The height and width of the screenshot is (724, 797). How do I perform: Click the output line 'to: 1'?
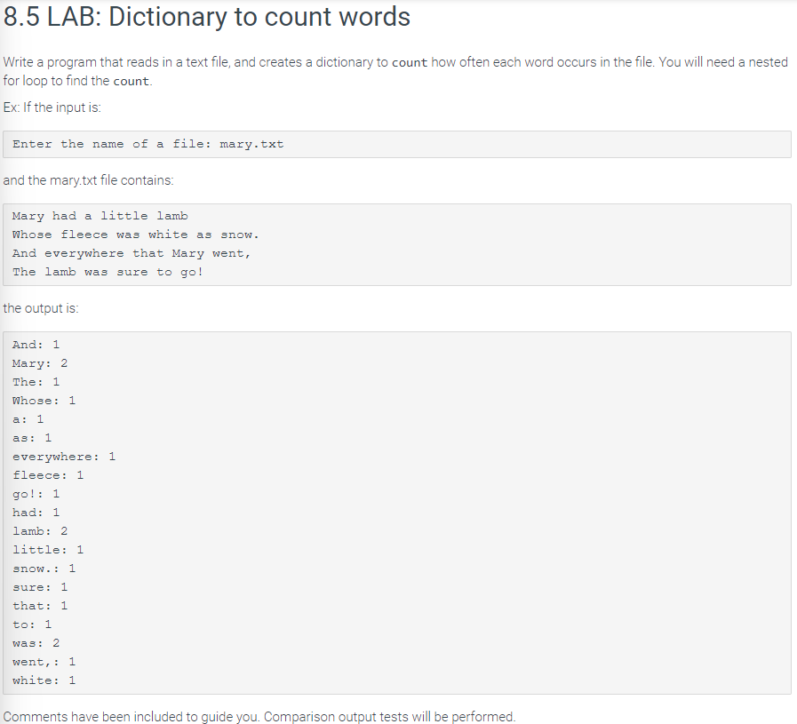click(32, 625)
